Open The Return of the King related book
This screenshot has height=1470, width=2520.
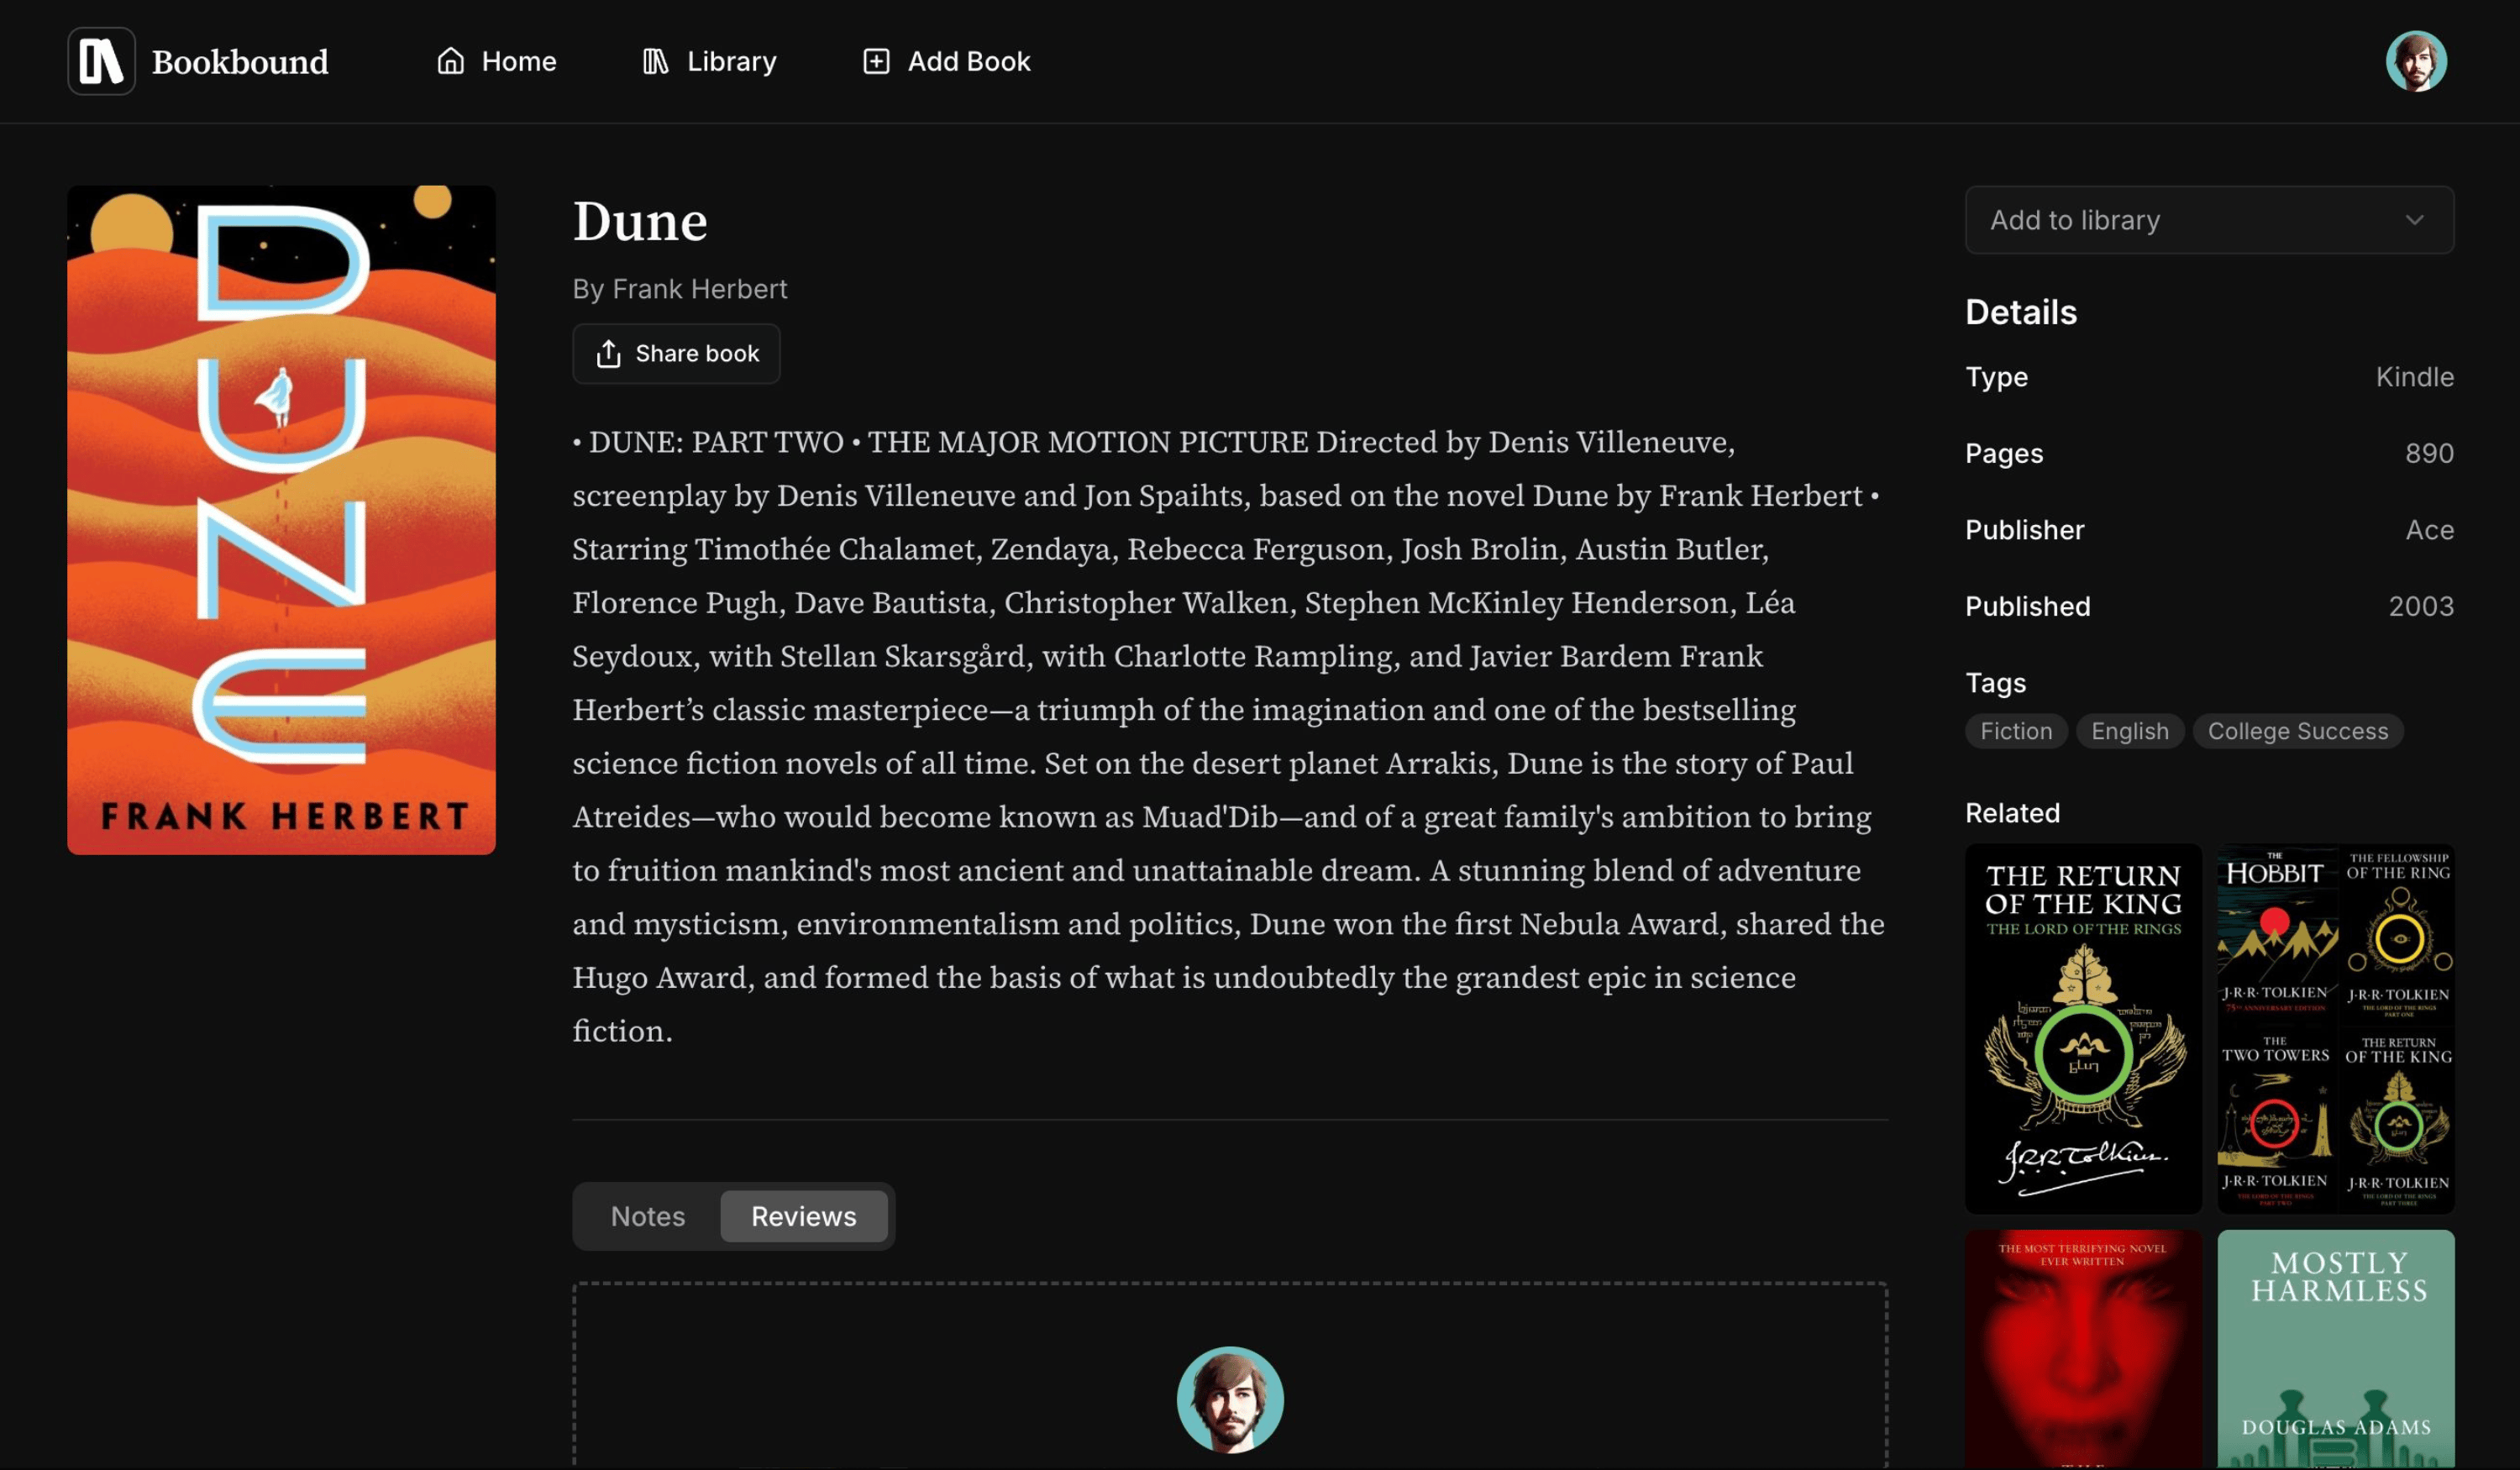click(x=2083, y=1029)
